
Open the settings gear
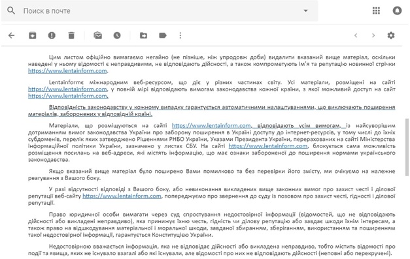pos(391,35)
